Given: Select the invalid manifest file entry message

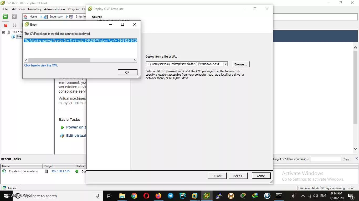Looking at the screenshot, I should [x=80, y=41].
